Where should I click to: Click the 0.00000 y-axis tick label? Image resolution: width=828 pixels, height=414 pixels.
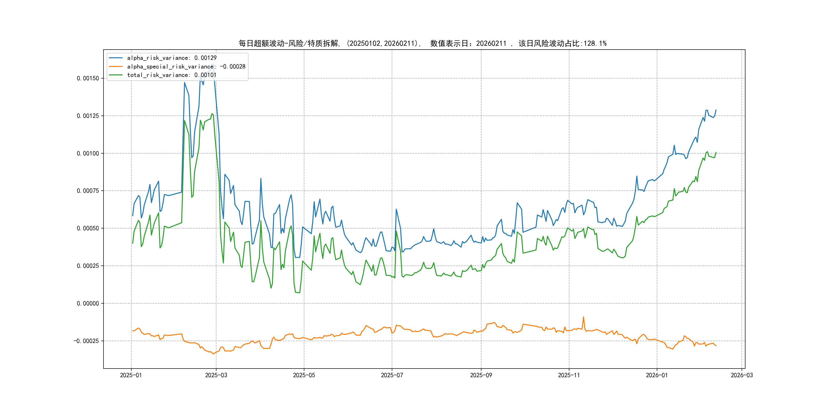[88, 303]
